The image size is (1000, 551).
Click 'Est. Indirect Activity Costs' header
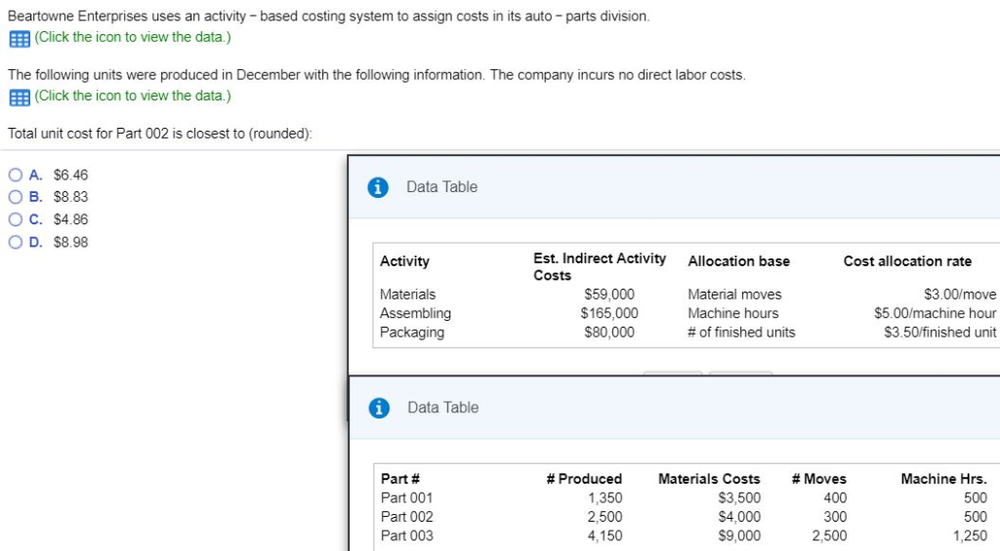[x=600, y=267]
